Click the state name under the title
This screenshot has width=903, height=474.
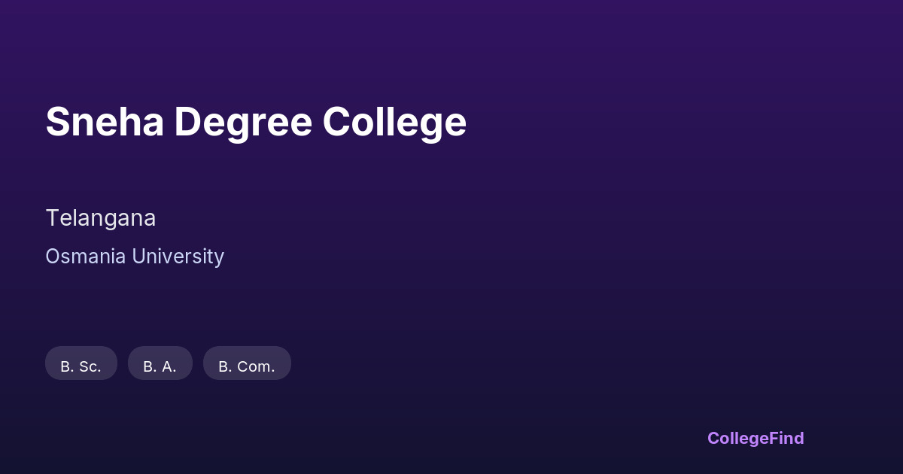pos(101,218)
